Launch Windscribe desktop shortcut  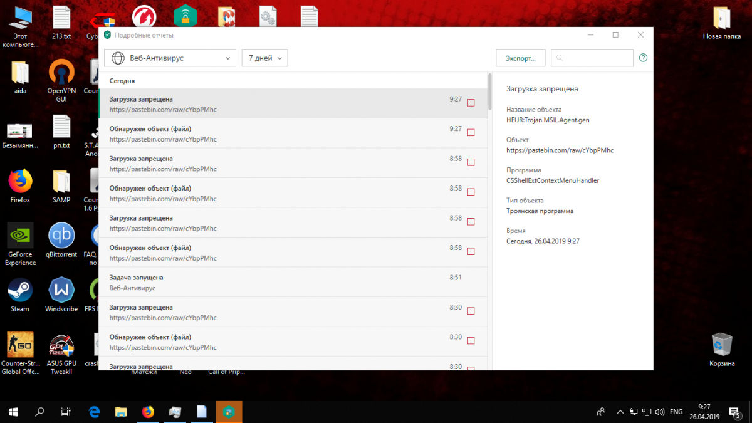pos(61,295)
